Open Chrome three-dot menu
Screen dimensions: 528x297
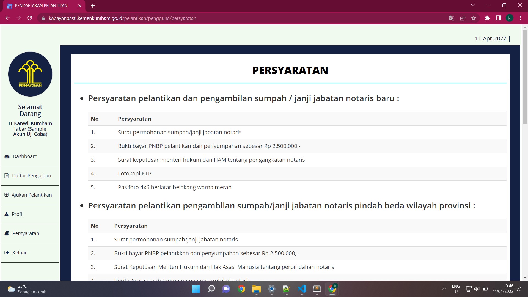click(520, 18)
